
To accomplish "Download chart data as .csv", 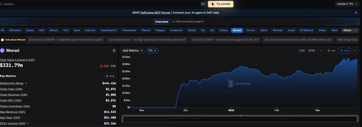I will pyautogui.click(x=331, y=50).
